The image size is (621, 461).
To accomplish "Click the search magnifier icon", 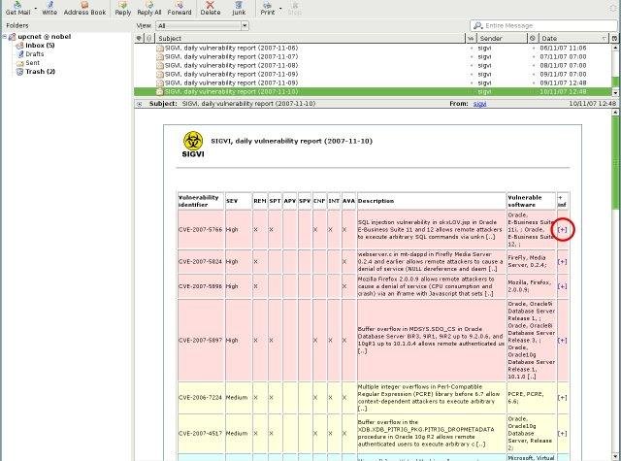I will point(477,26).
